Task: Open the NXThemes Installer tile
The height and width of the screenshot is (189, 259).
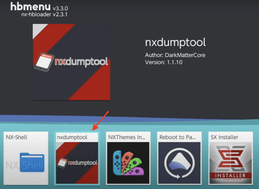Action: pyautogui.click(x=128, y=158)
